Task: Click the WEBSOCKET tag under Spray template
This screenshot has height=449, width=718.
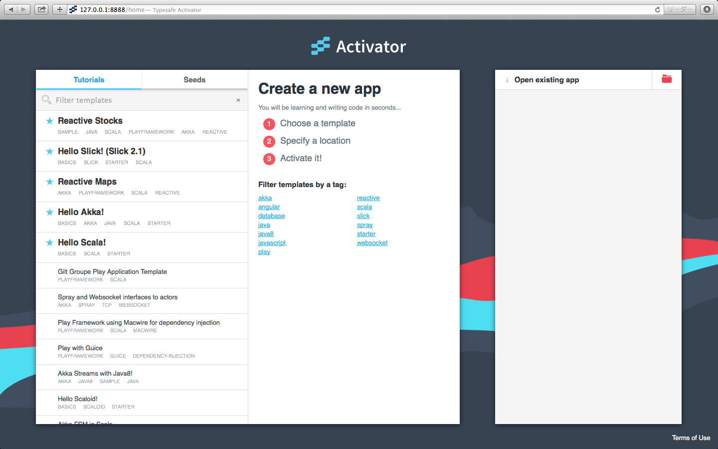Action: click(134, 305)
